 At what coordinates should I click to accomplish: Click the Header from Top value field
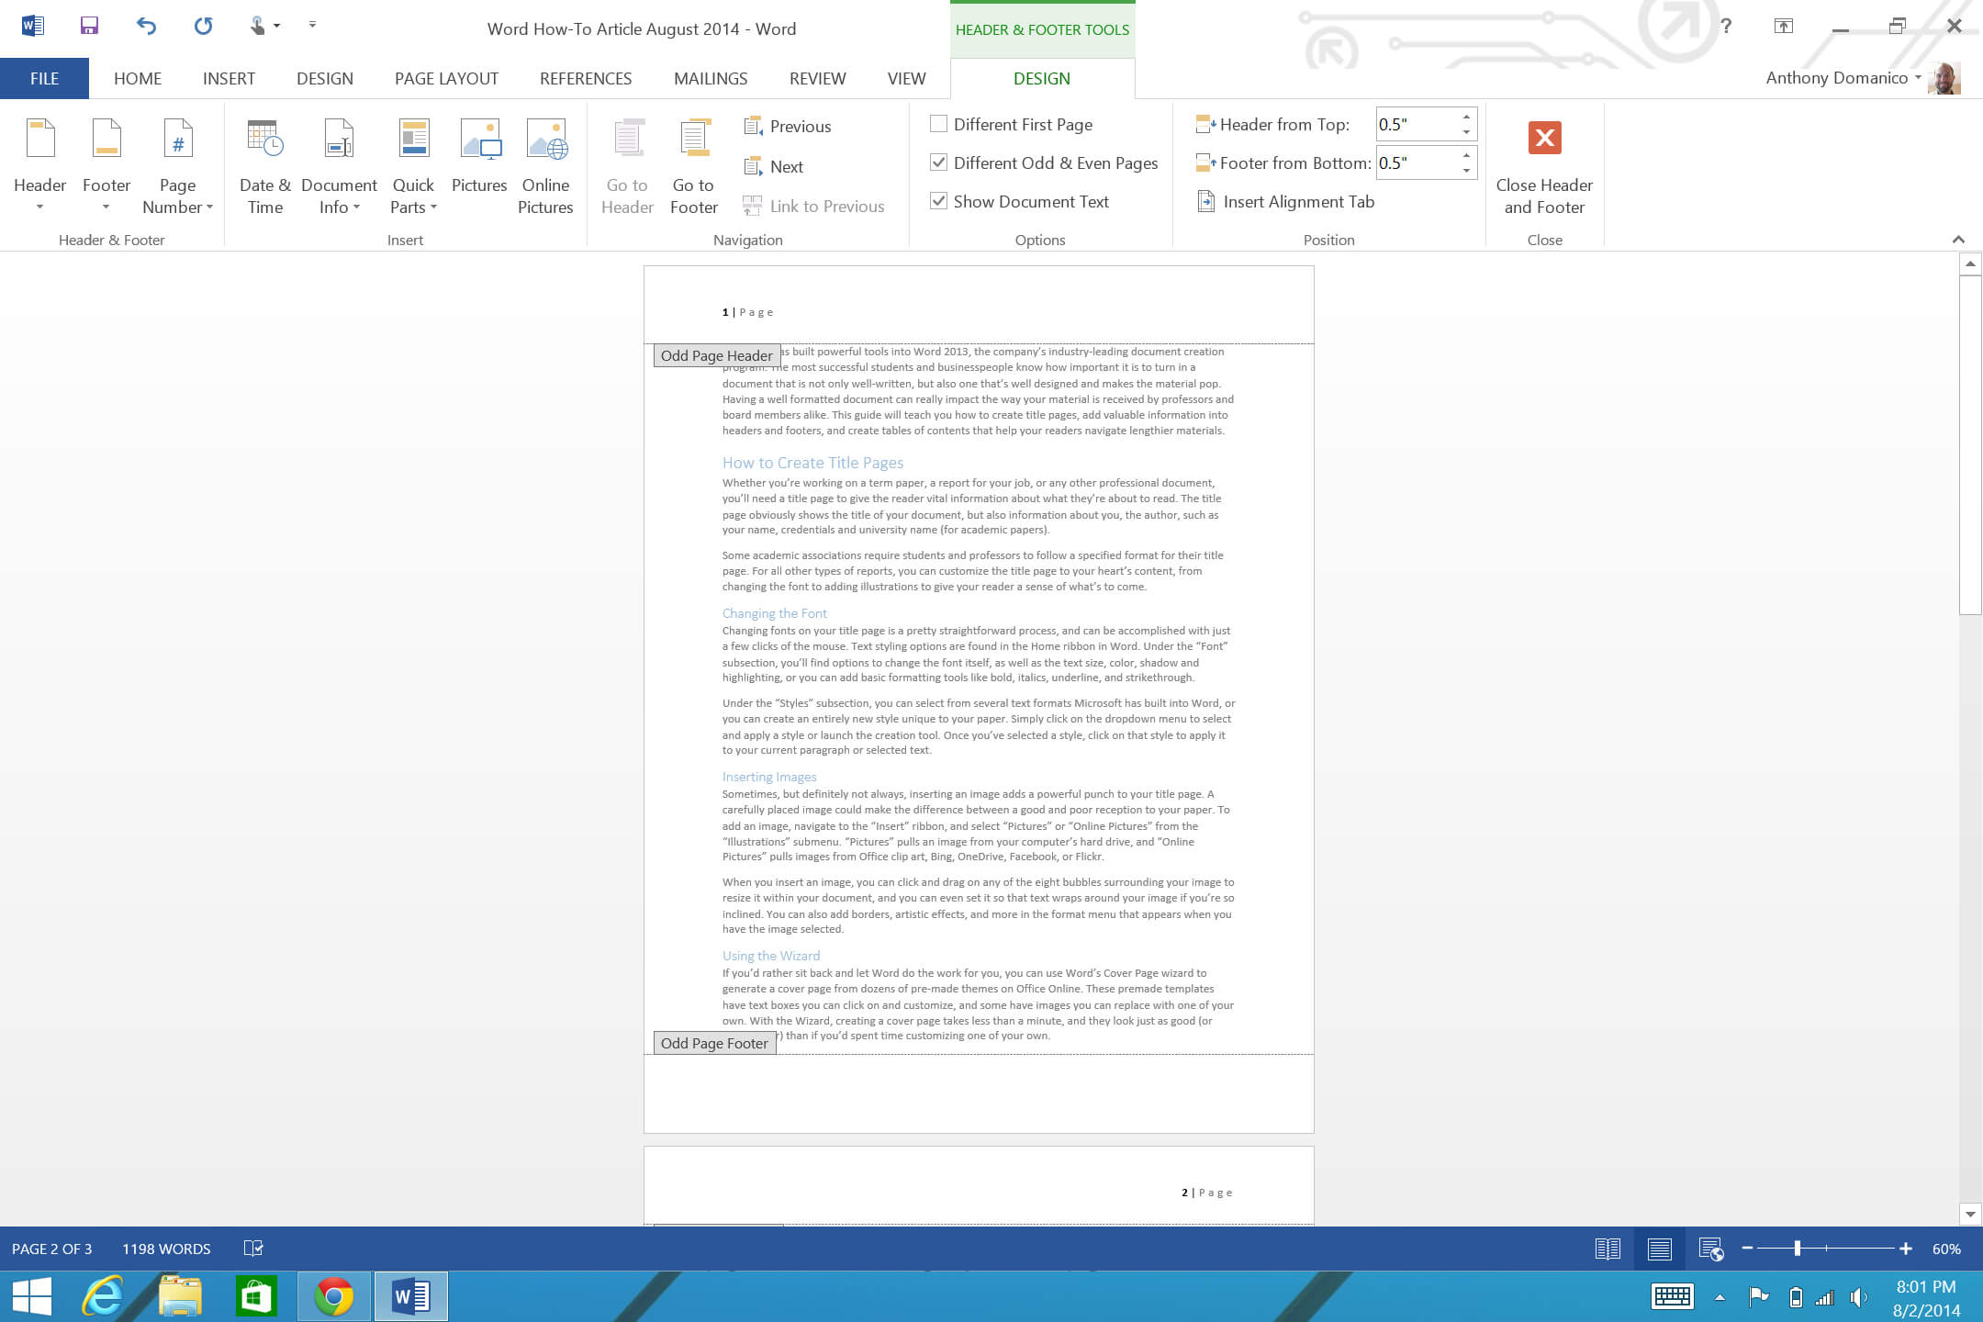click(x=1416, y=124)
